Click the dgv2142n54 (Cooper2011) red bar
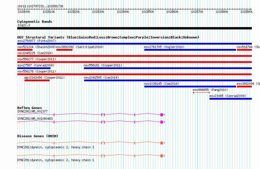The image size is (260, 169). 37,80
